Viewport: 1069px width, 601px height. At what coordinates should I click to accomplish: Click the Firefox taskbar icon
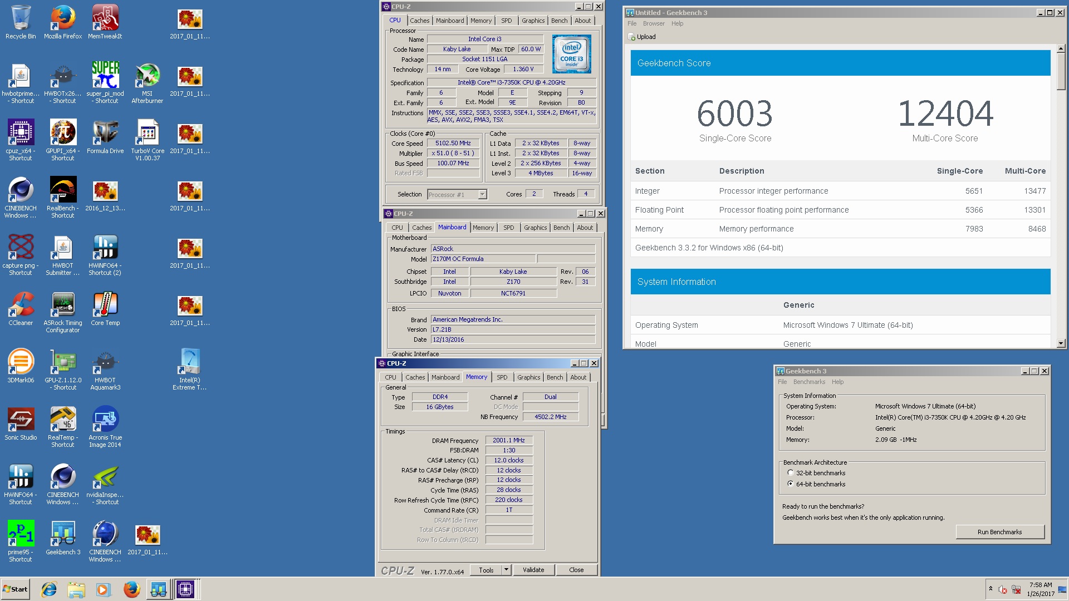click(131, 589)
